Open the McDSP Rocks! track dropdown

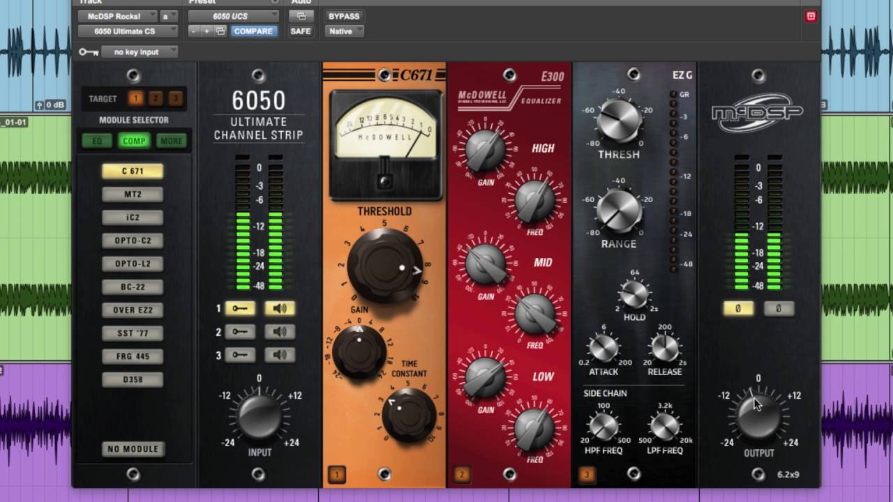click(x=118, y=16)
